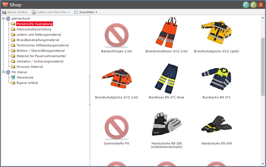Select the Persönliche Ausrüstung folder

point(34,24)
